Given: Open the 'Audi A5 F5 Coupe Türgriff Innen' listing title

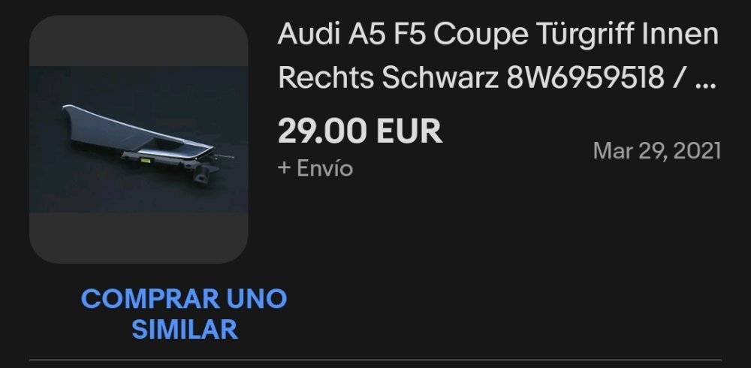Looking at the screenshot, I should click(x=498, y=56).
